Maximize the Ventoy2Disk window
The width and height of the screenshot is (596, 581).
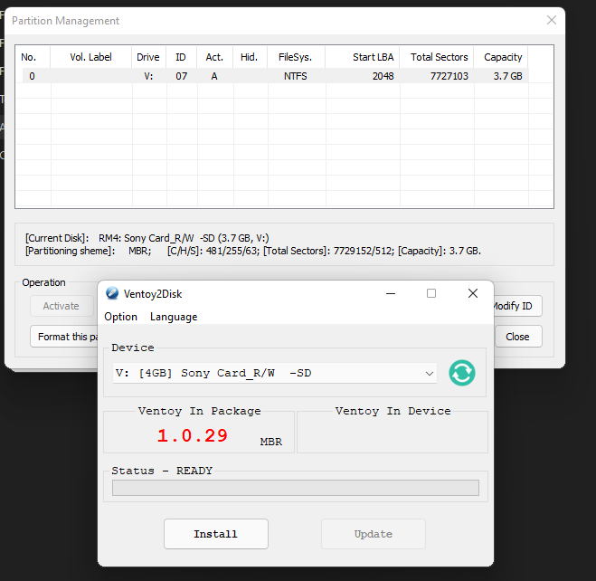pos(431,293)
